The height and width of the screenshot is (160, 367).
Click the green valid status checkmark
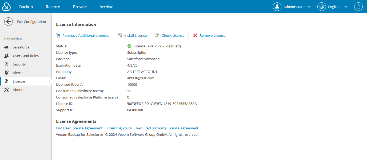coord(129,46)
